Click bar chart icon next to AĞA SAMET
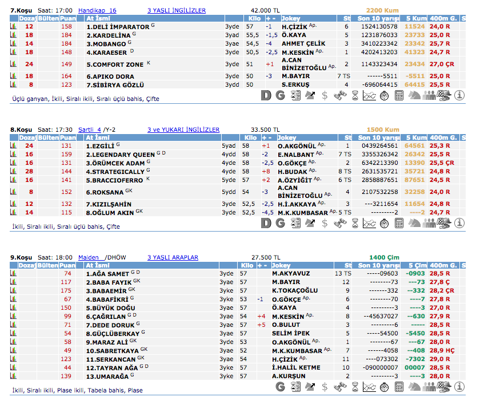 pos(13,273)
